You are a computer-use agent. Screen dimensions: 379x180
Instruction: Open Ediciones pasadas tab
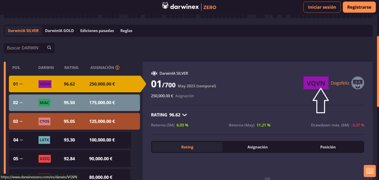[97, 31]
